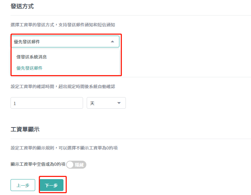Open the 優先發送郵件 send method combo box
251x195 pixels.
[x=65, y=42]
